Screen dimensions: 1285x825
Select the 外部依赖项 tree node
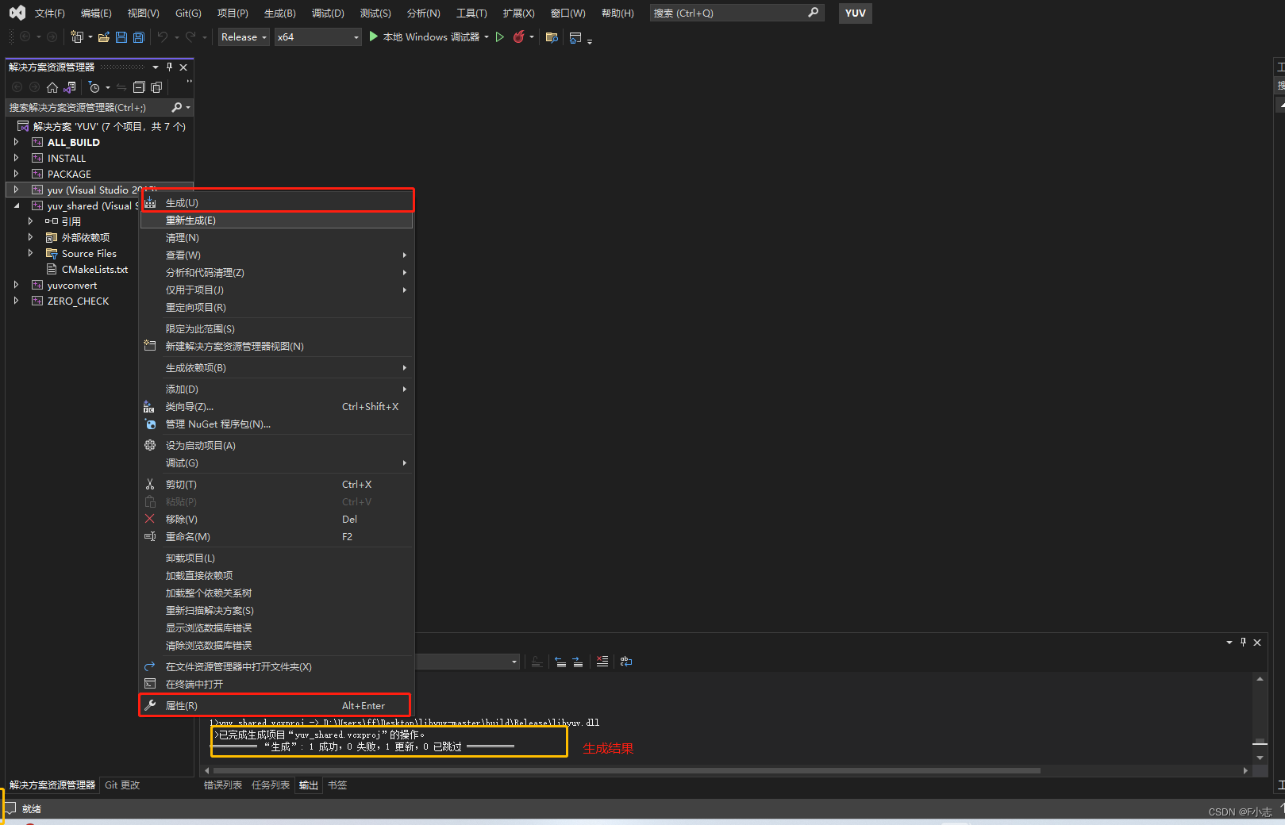86,237
